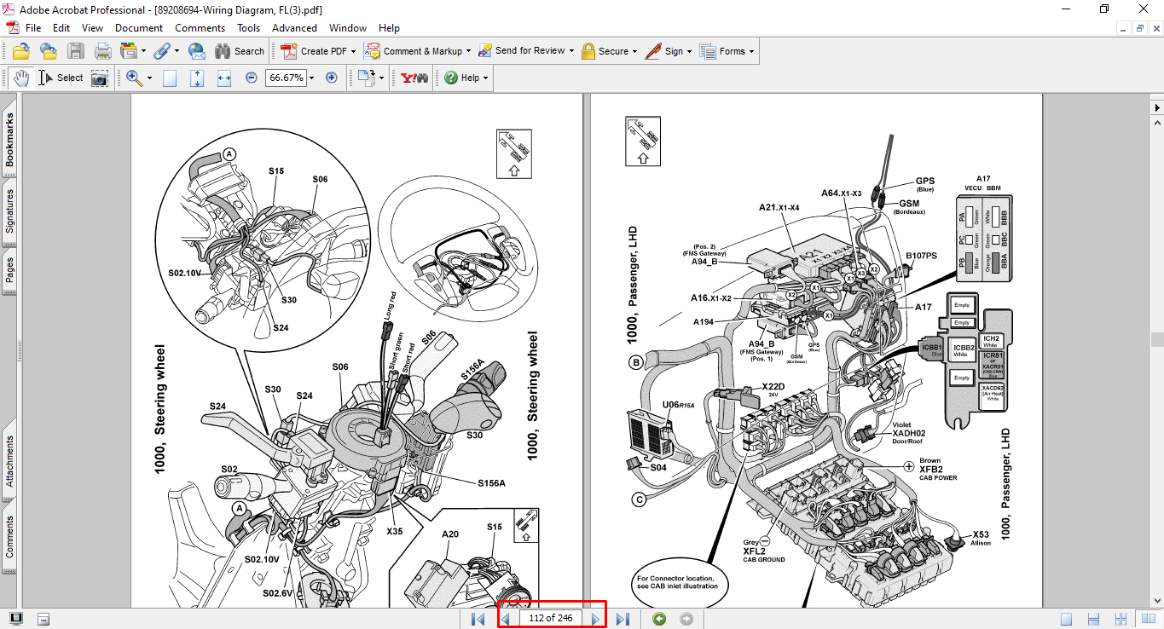Print the document using printer icon
This screenshot has width=1164, height=629.
click(x=103, y=51)
